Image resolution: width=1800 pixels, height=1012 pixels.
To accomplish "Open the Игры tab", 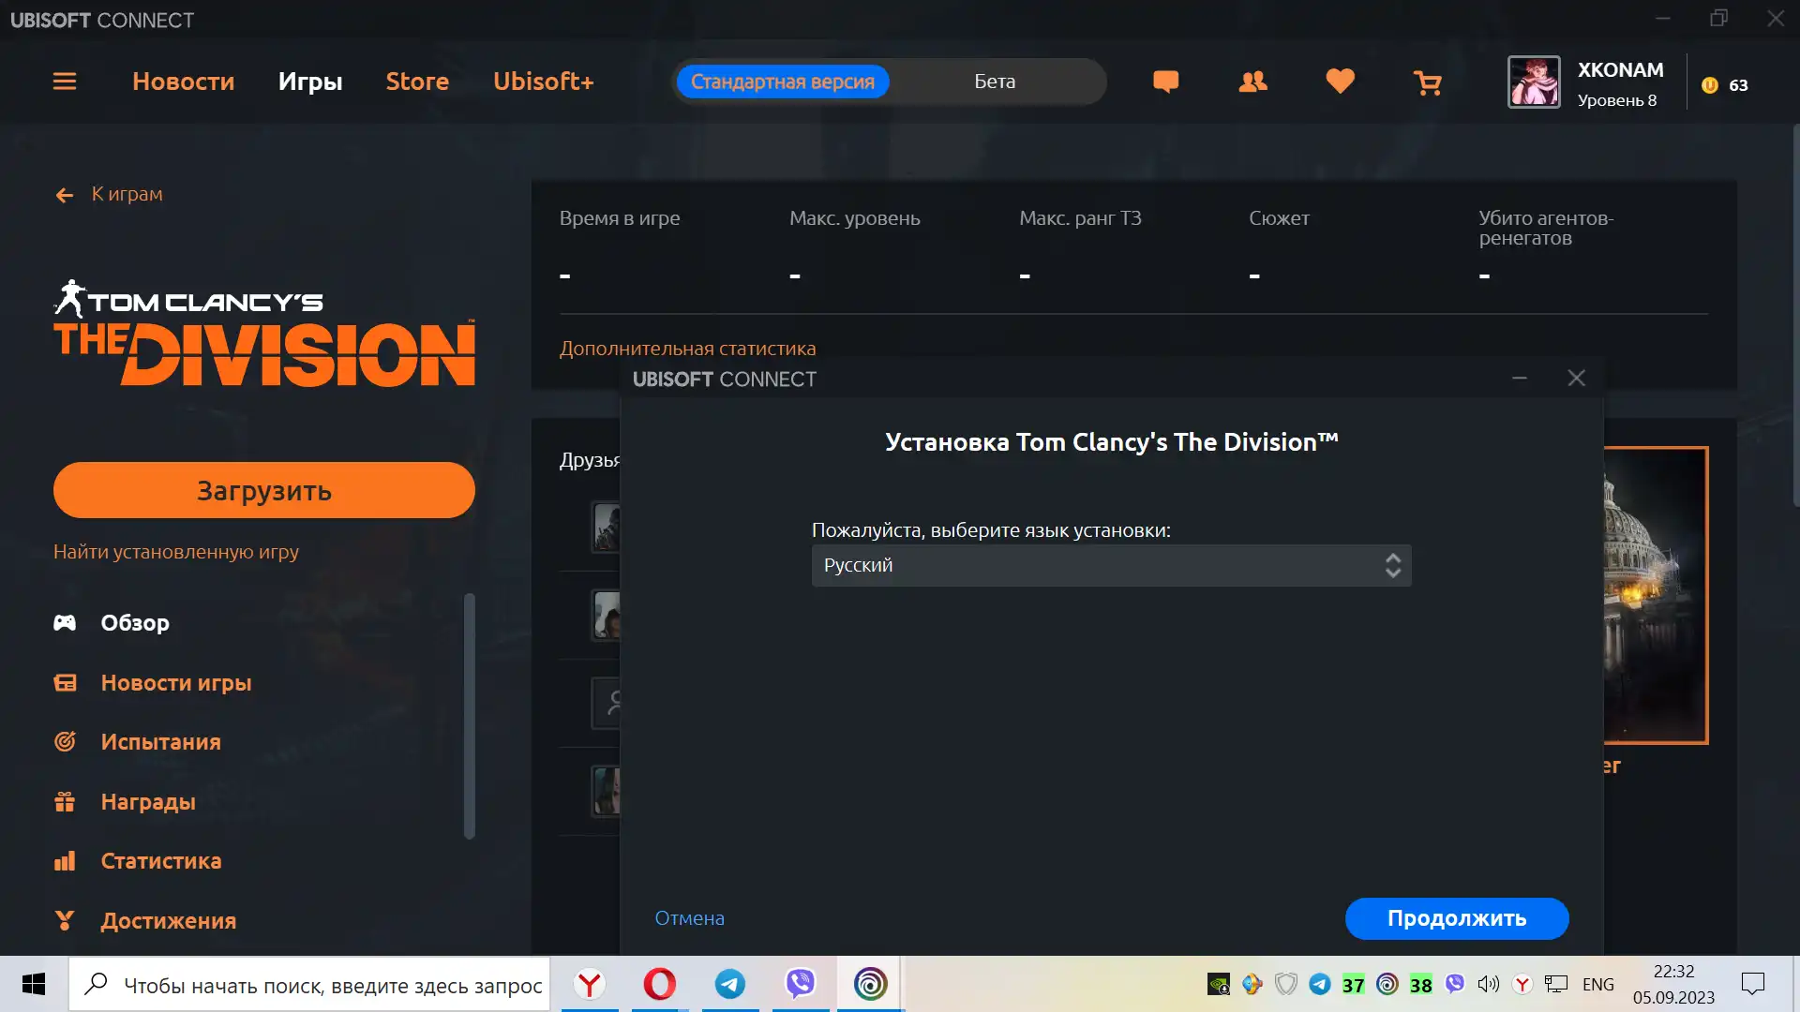I will click(x=310, y=82).
